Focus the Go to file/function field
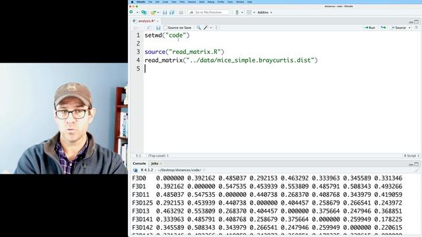422x237 pixels. coord(208,13)
